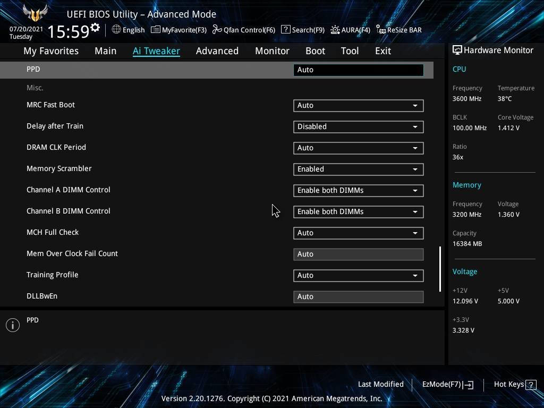Click the PPD value input field
The image size is (544, 408).
coord(358,70)
